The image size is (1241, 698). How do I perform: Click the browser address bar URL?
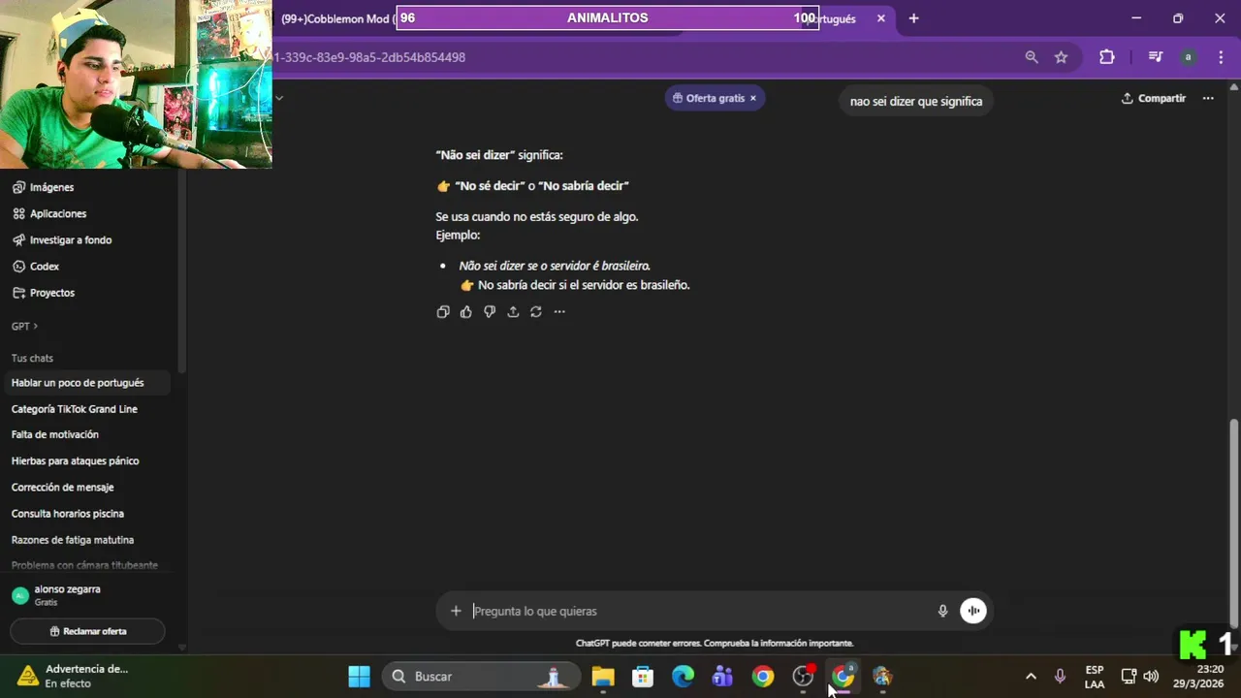coord(369,57)
